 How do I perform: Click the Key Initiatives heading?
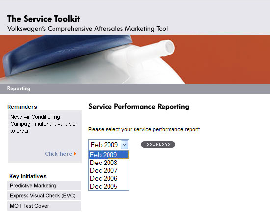pyautogui.click(x=28, y=176)
